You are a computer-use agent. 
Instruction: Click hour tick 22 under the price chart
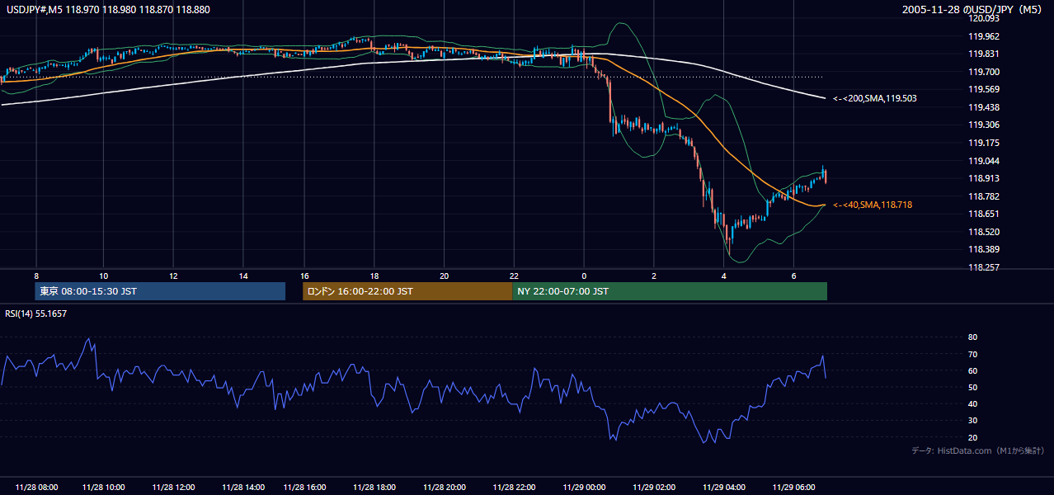(514, 276)
